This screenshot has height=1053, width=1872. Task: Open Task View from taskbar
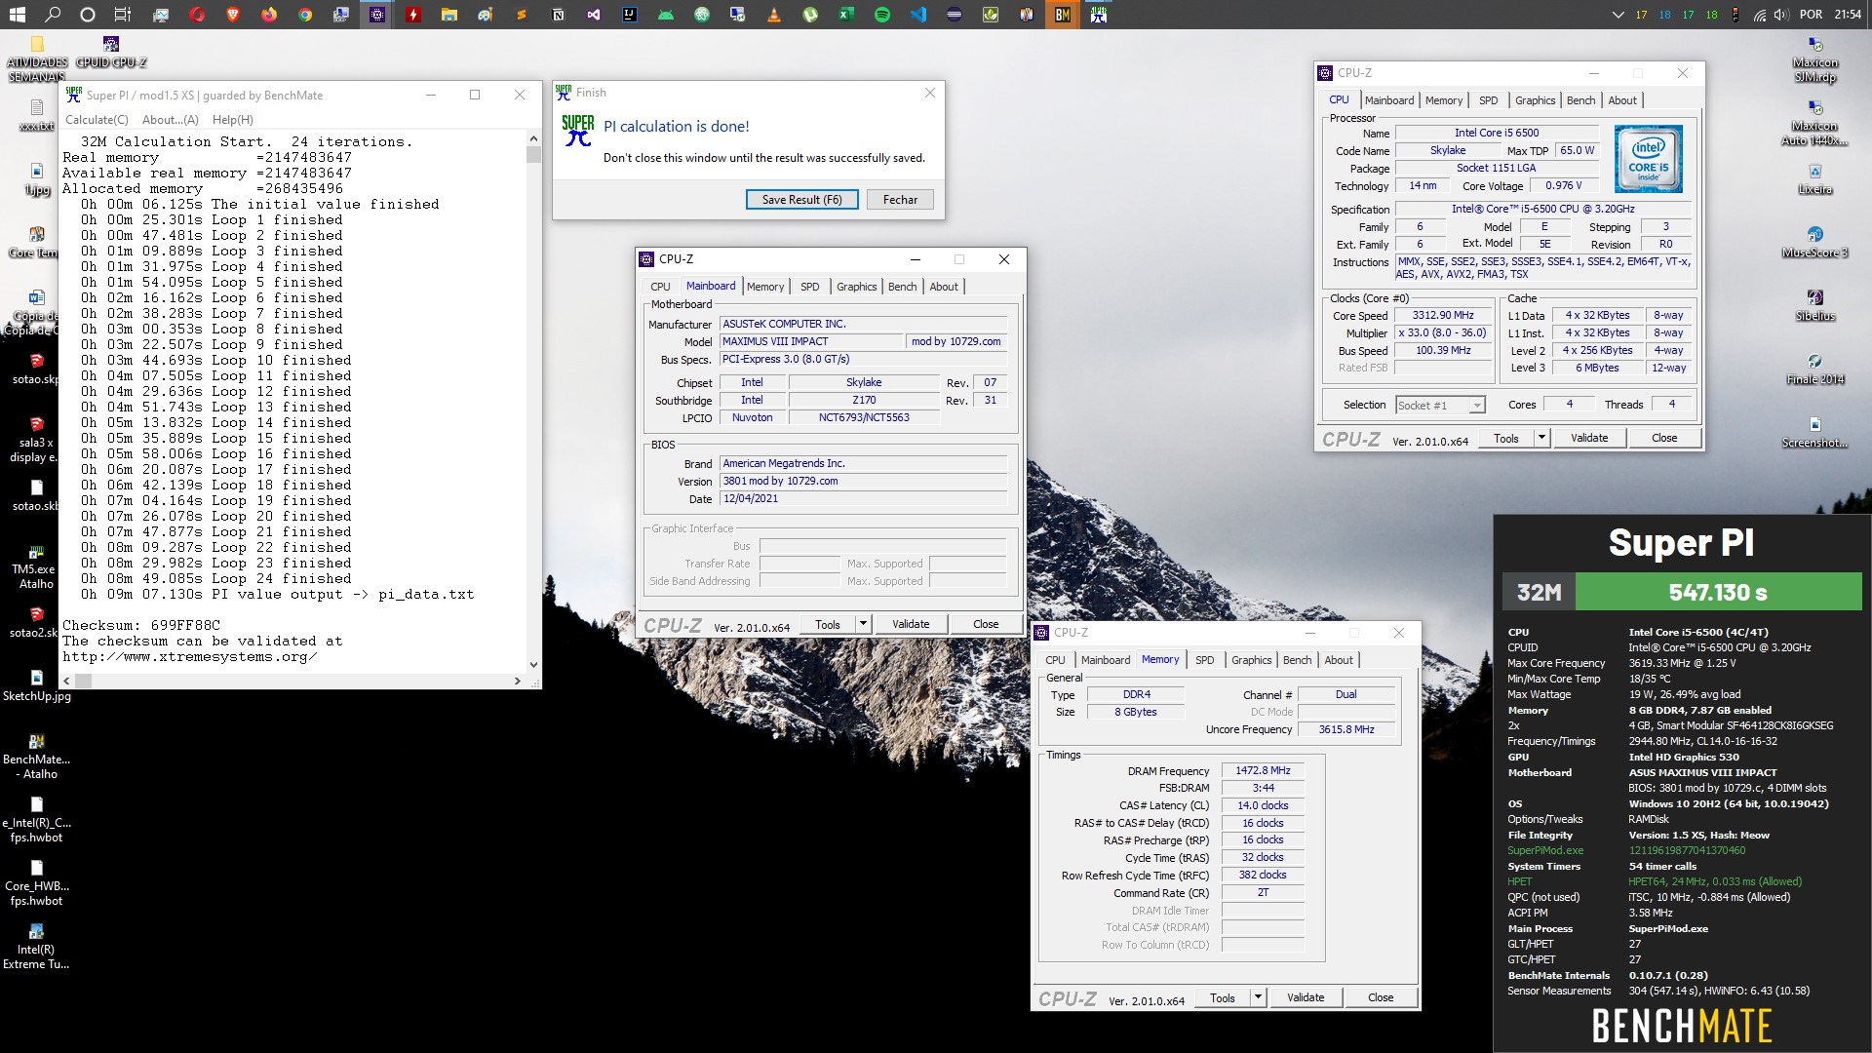coord(122,15)
